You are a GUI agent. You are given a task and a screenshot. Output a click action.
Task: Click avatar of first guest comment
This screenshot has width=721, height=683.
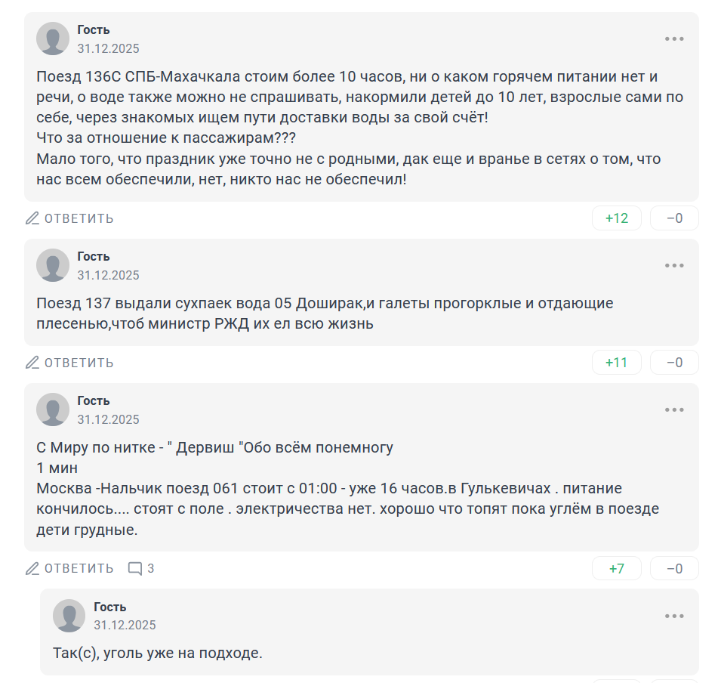coord(53,39)
